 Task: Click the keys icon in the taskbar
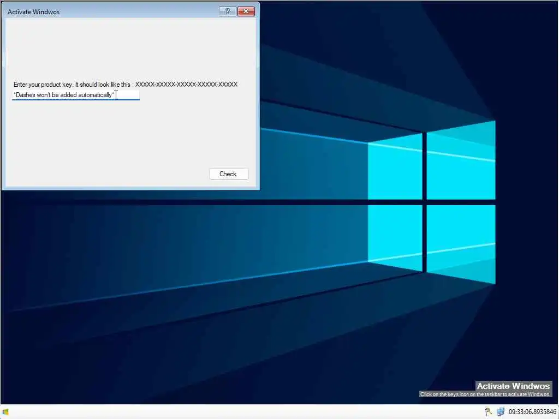coord(488,412)
